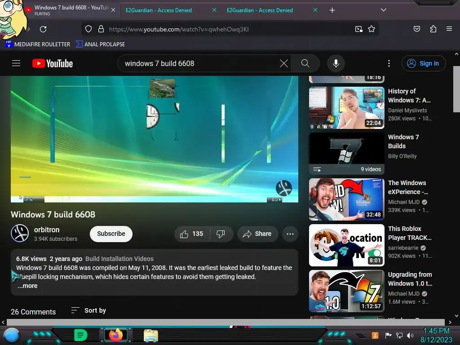
Task: Open more actions ellipsis under video
Action: coord(290,234)
